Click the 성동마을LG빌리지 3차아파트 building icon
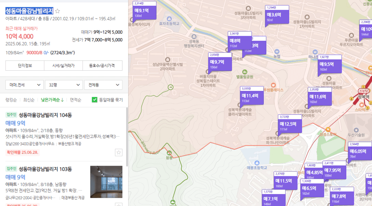Viewport: 372px width, 206px height. click(248, 8)
